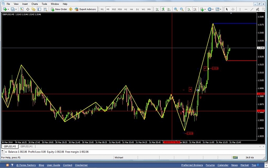Viewport: 268px width, 168px height.
Task: Expand the Indicators dropdown arrow
Action: (205, 9)
